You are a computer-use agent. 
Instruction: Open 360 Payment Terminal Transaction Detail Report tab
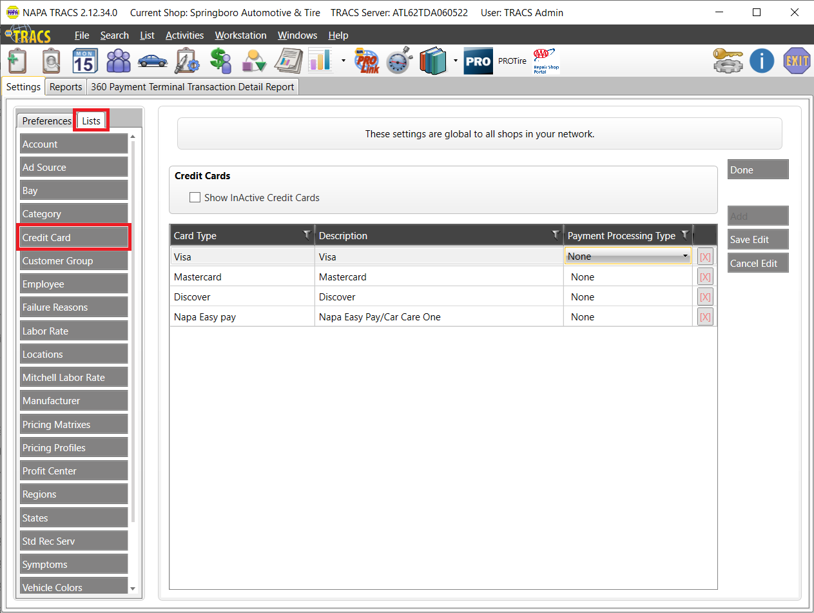pos(192,87)
